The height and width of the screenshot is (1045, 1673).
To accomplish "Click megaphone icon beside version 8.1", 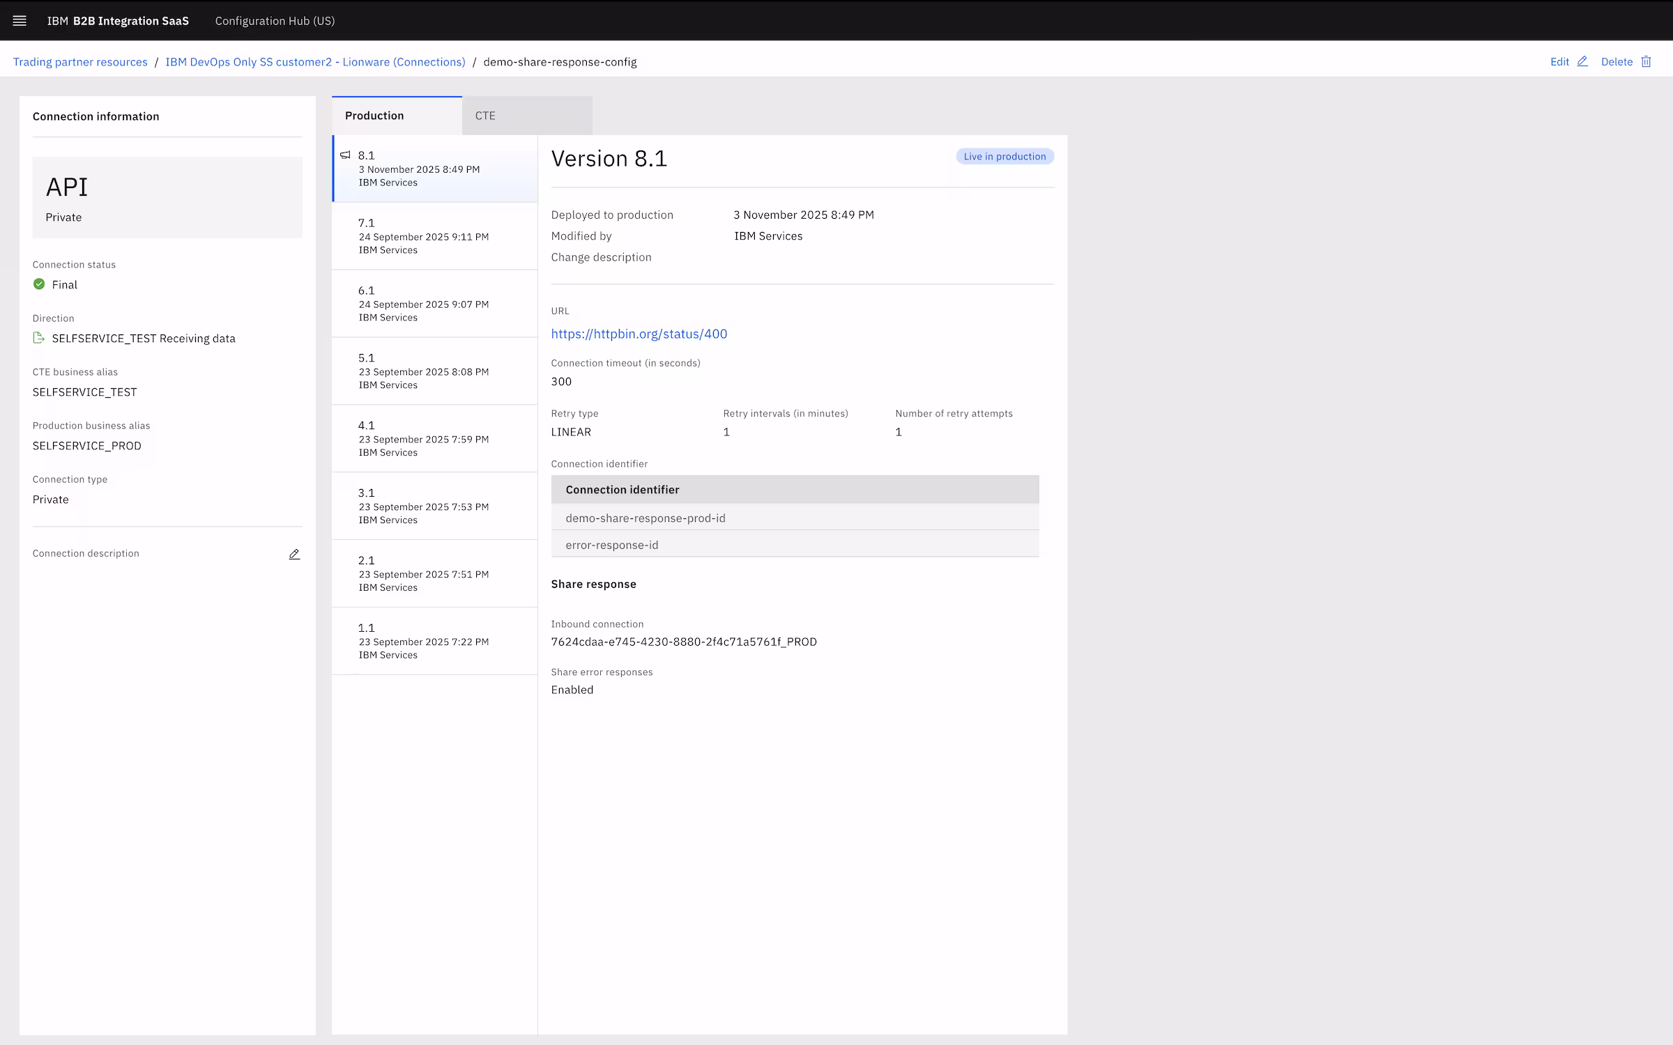I will (345, 155).
